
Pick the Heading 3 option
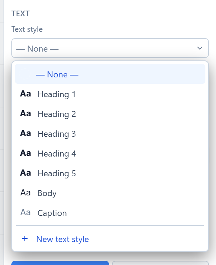(x=110, y=133)
